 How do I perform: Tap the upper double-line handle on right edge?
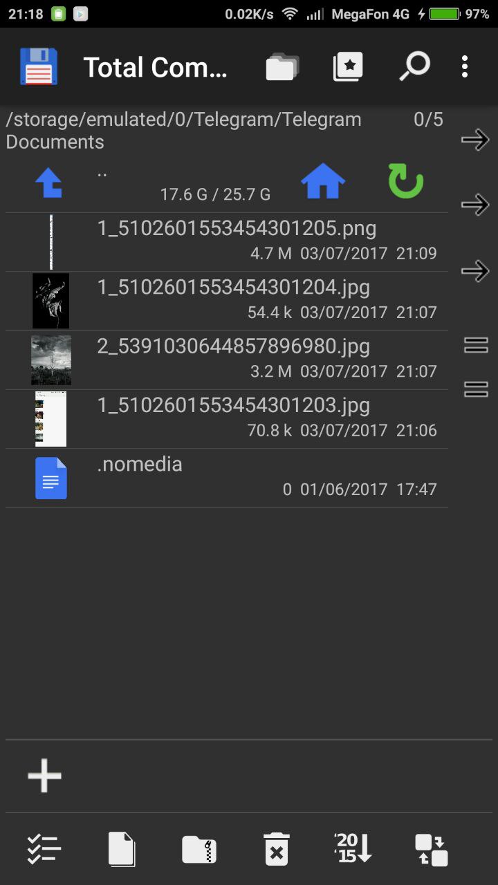click(476, 345)
